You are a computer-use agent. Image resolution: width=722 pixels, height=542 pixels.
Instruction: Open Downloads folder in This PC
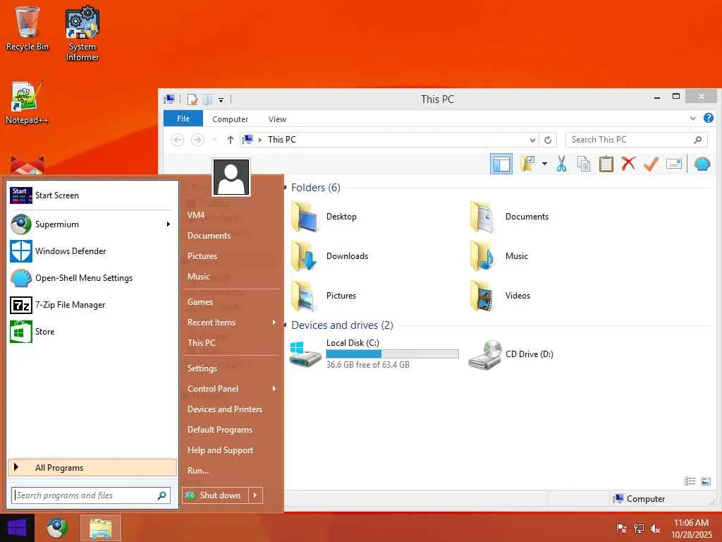[330, 256]
